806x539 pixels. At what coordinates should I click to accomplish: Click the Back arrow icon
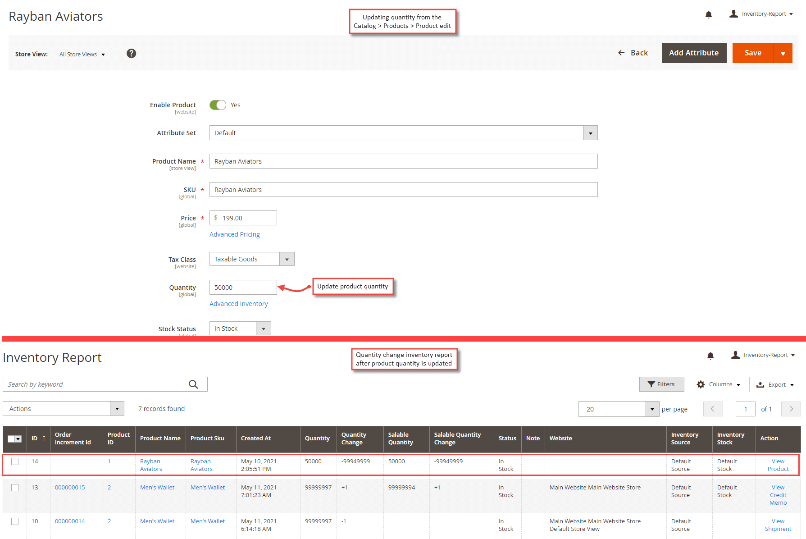pos(621,53)
